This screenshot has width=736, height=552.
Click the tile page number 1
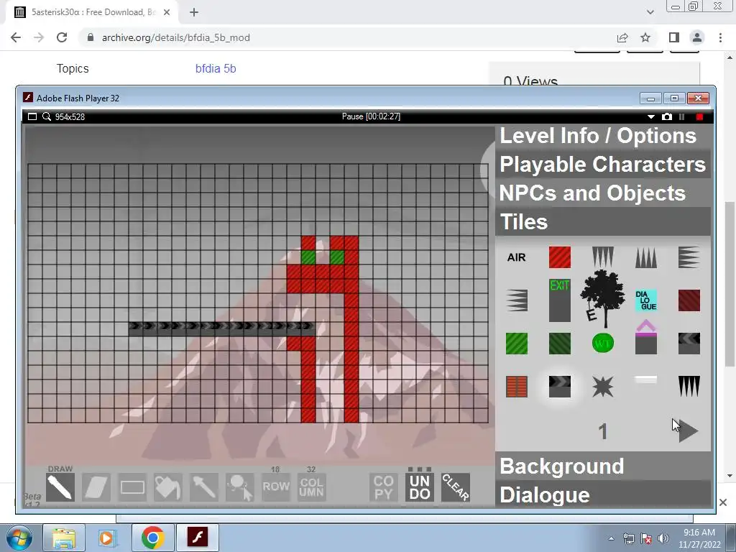[x=603, y=431]
